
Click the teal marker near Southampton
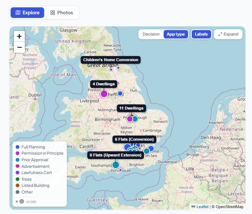[x=116, y=165]
